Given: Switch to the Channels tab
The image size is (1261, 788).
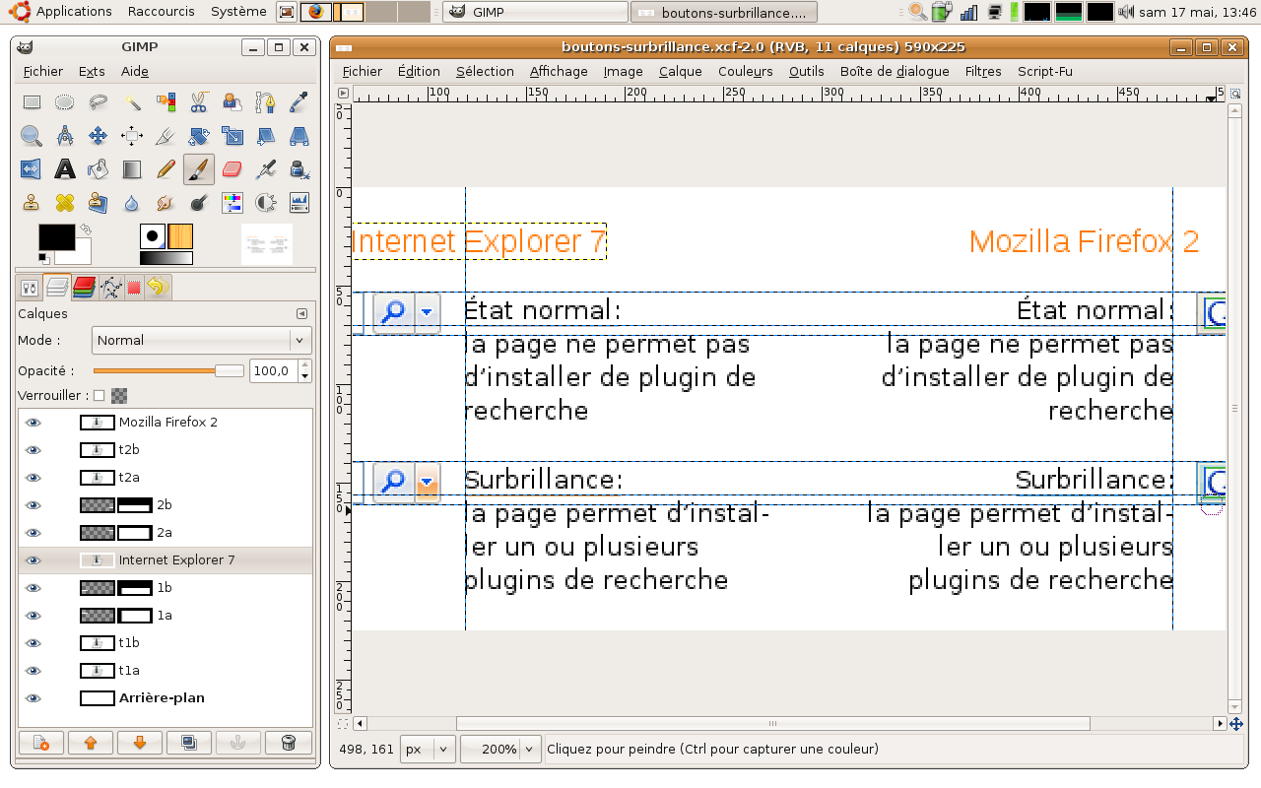Looking at the screenshot, I should click(84, 288).
